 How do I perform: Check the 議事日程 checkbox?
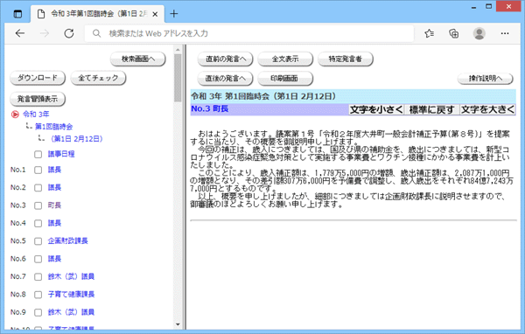tap(38, 154)
